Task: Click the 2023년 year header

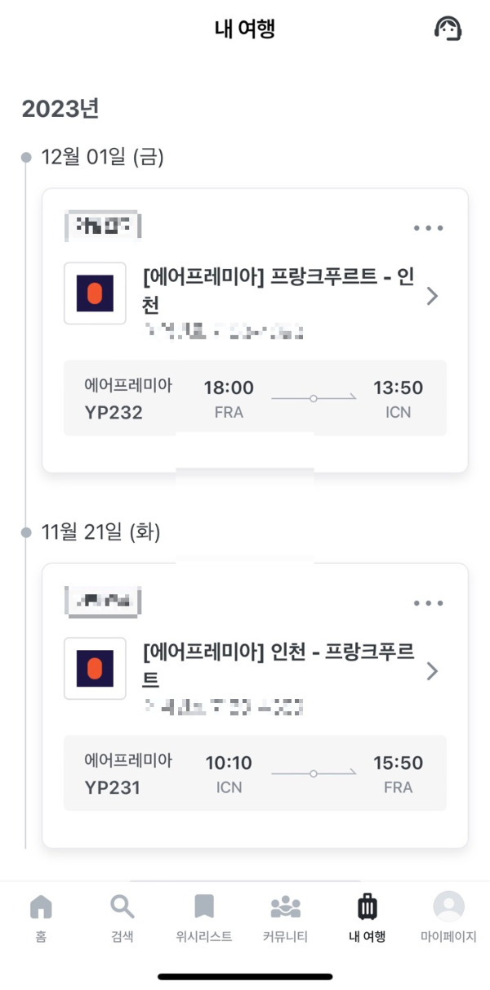Action: pyautogui.click(x=62, y=107)
